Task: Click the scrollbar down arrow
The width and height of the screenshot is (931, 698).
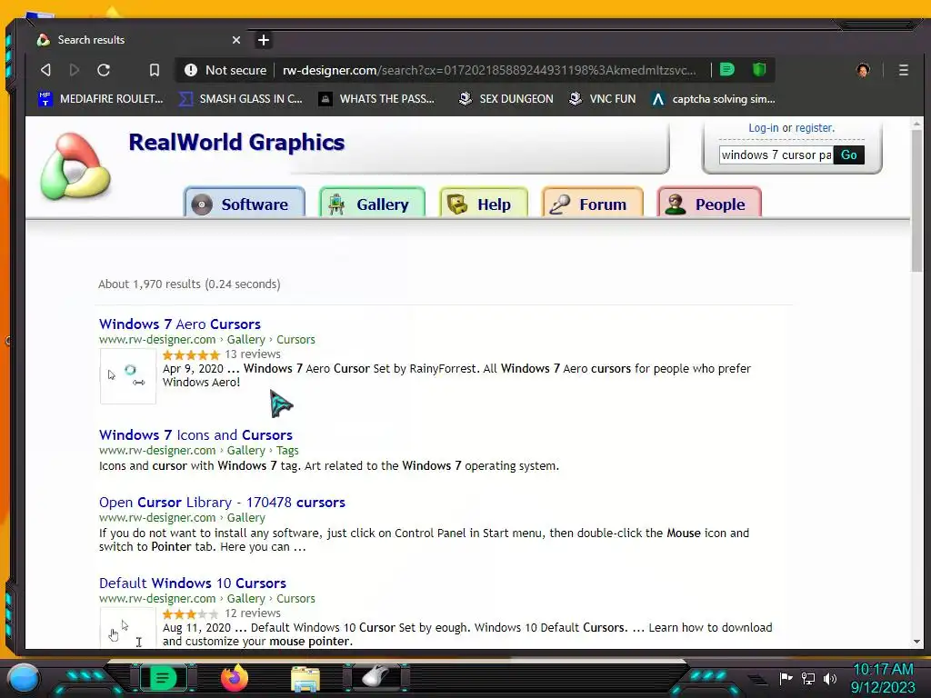Action: tap(916, 642)
